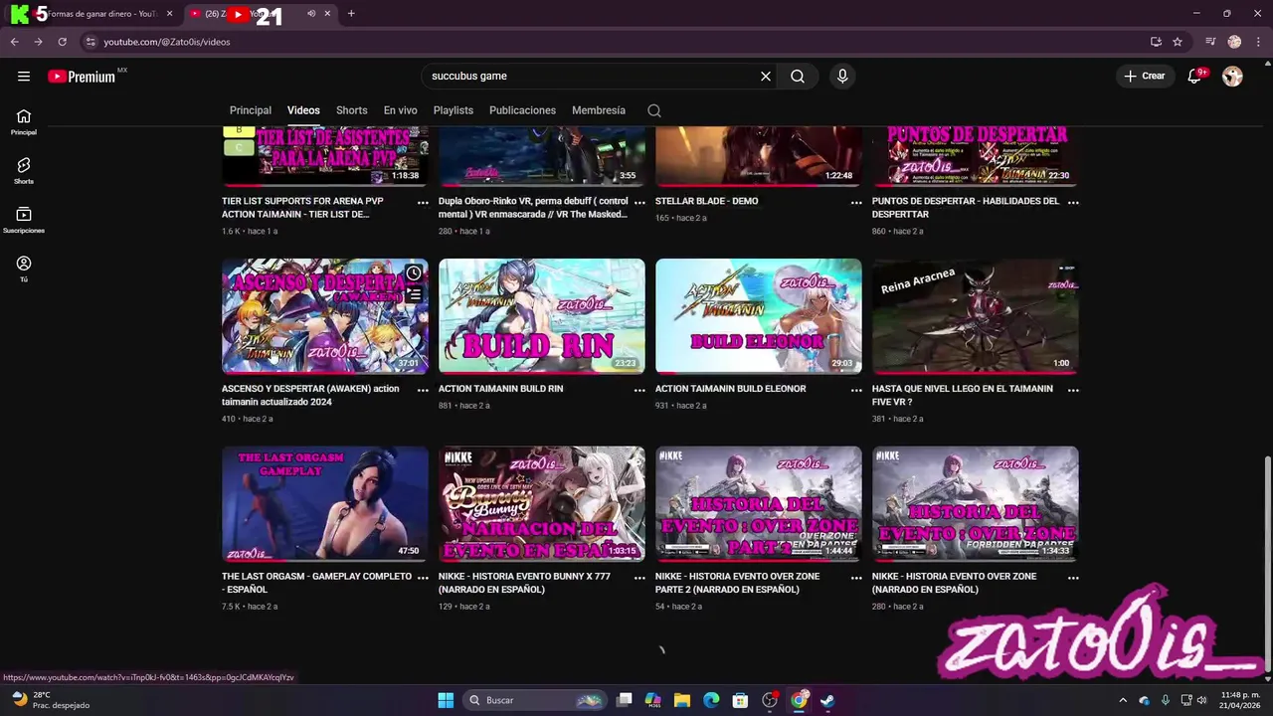Switch to En vivo channel tab
Screen dimensions: 1273x716
tap(401, 110)
